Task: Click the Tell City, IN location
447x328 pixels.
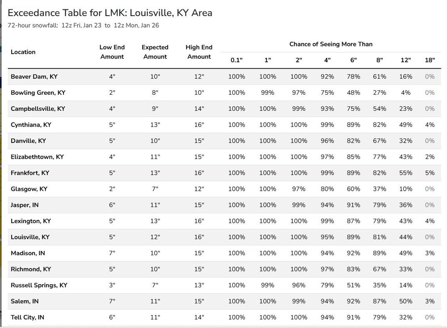Action: tap(27, 317)
